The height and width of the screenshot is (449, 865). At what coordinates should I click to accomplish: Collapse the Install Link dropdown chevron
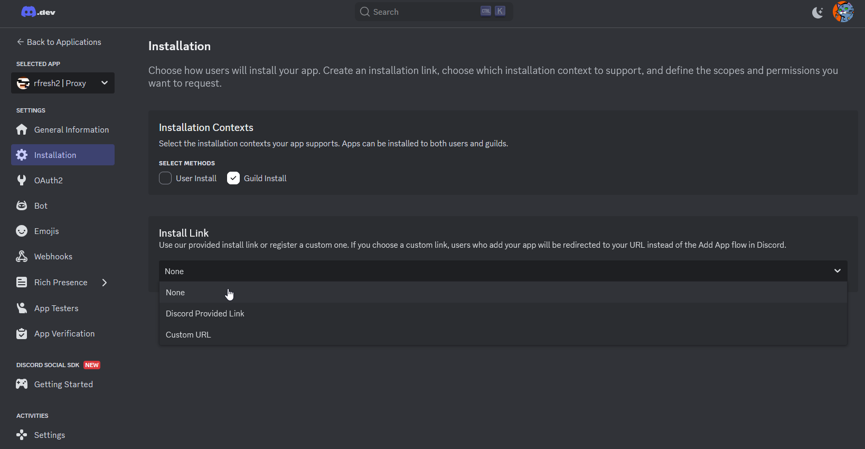837,271
